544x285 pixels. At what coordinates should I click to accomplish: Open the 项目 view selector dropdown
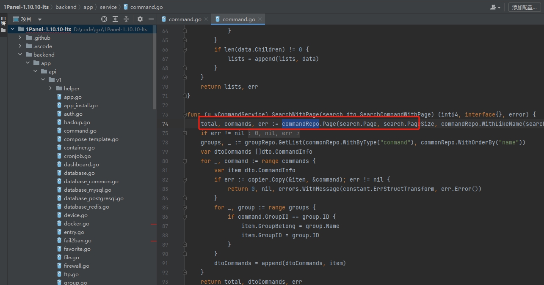40,19
